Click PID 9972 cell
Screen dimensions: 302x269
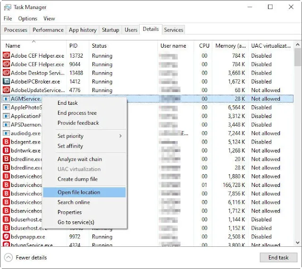tap(75, 236)
